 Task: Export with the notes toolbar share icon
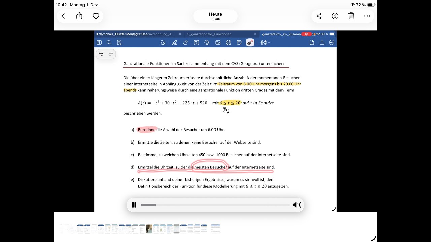tap(322, 42)
